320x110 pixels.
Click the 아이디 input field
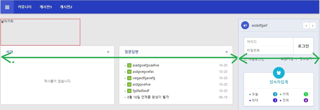[x=268, y=42]
